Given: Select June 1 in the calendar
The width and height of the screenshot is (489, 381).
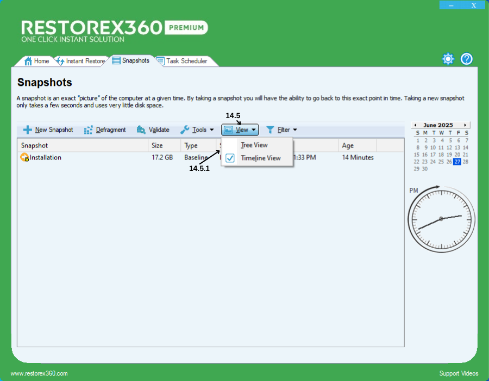Looking at the screenshot, I should pyautogui.click(x=418, y=140).
